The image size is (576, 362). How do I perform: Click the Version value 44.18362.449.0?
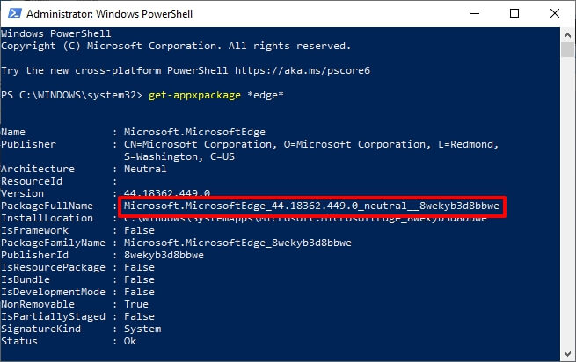point(167,193)
